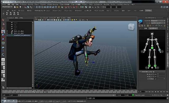
Task: Open the HumanIK Source dropdown
Action: pos(158,23)
